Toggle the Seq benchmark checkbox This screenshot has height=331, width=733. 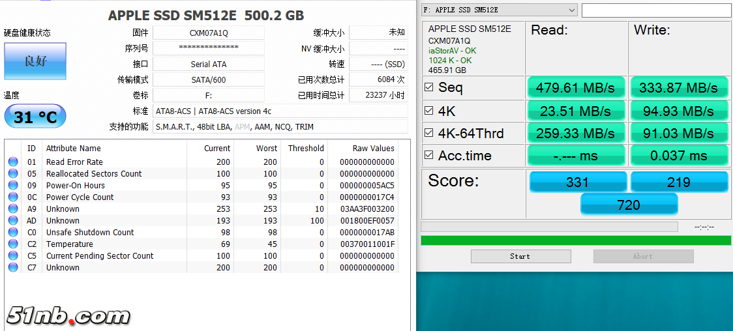429,87
